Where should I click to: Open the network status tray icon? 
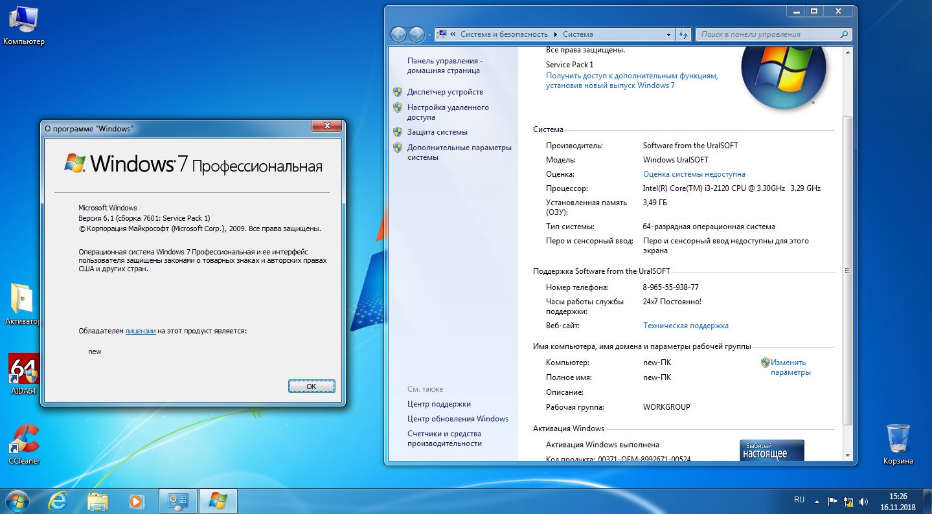click(848, 501)
